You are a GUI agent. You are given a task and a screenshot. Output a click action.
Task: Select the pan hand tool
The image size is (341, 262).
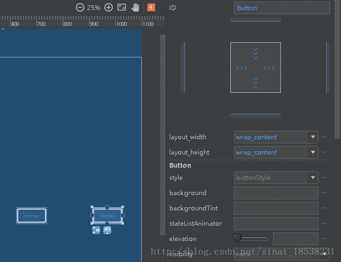(x=135, y=7)
